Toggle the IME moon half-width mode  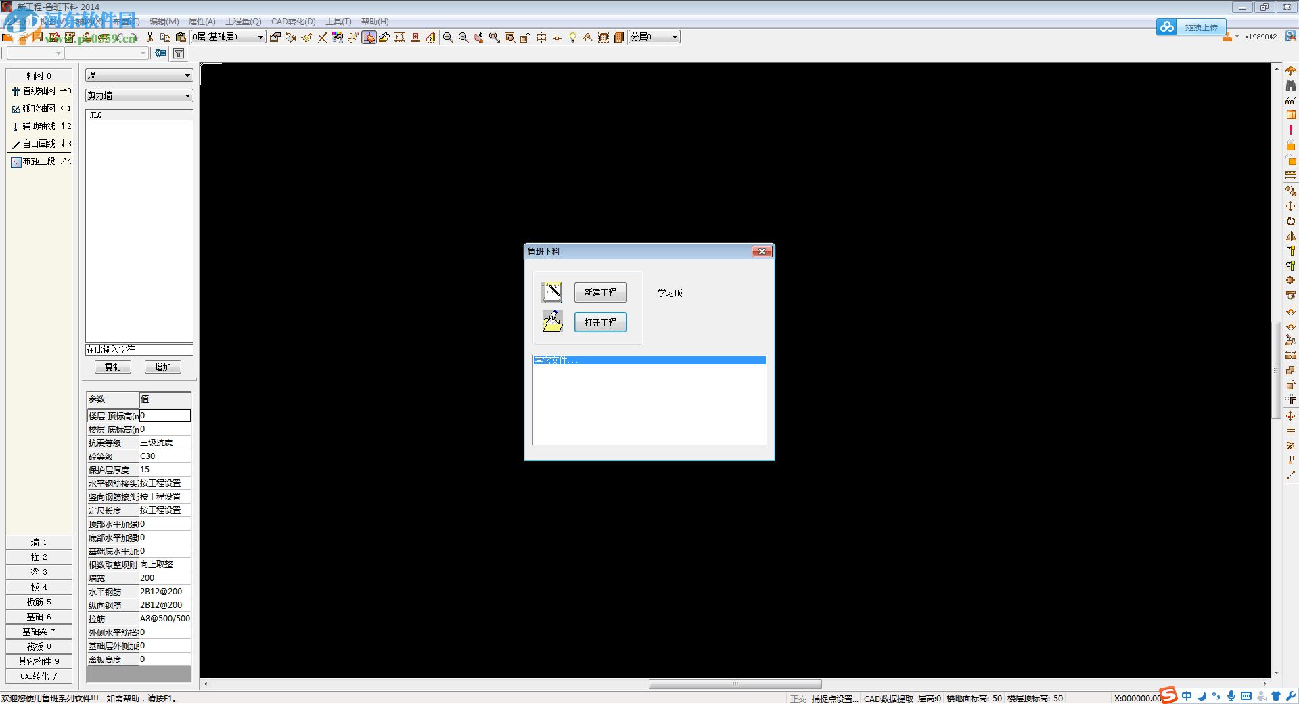point(1202,696)
